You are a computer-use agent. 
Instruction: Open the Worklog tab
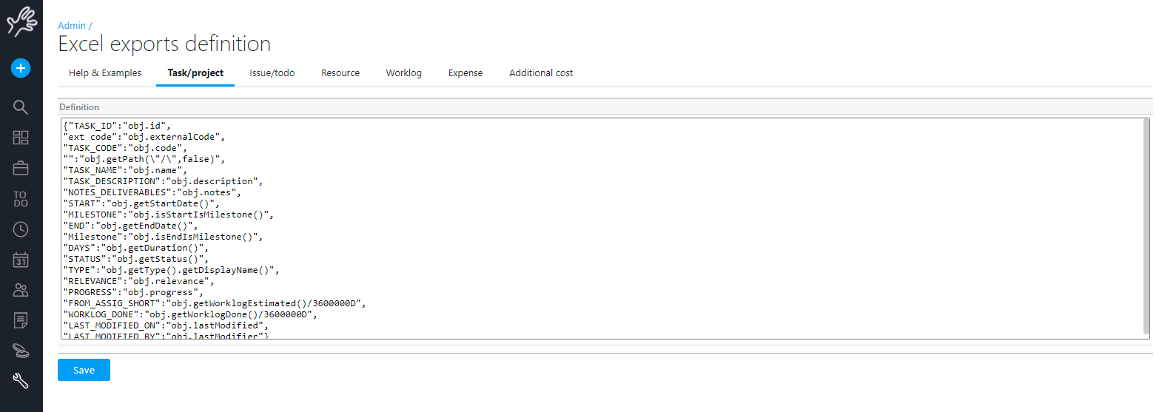click(x=403, y=73)
